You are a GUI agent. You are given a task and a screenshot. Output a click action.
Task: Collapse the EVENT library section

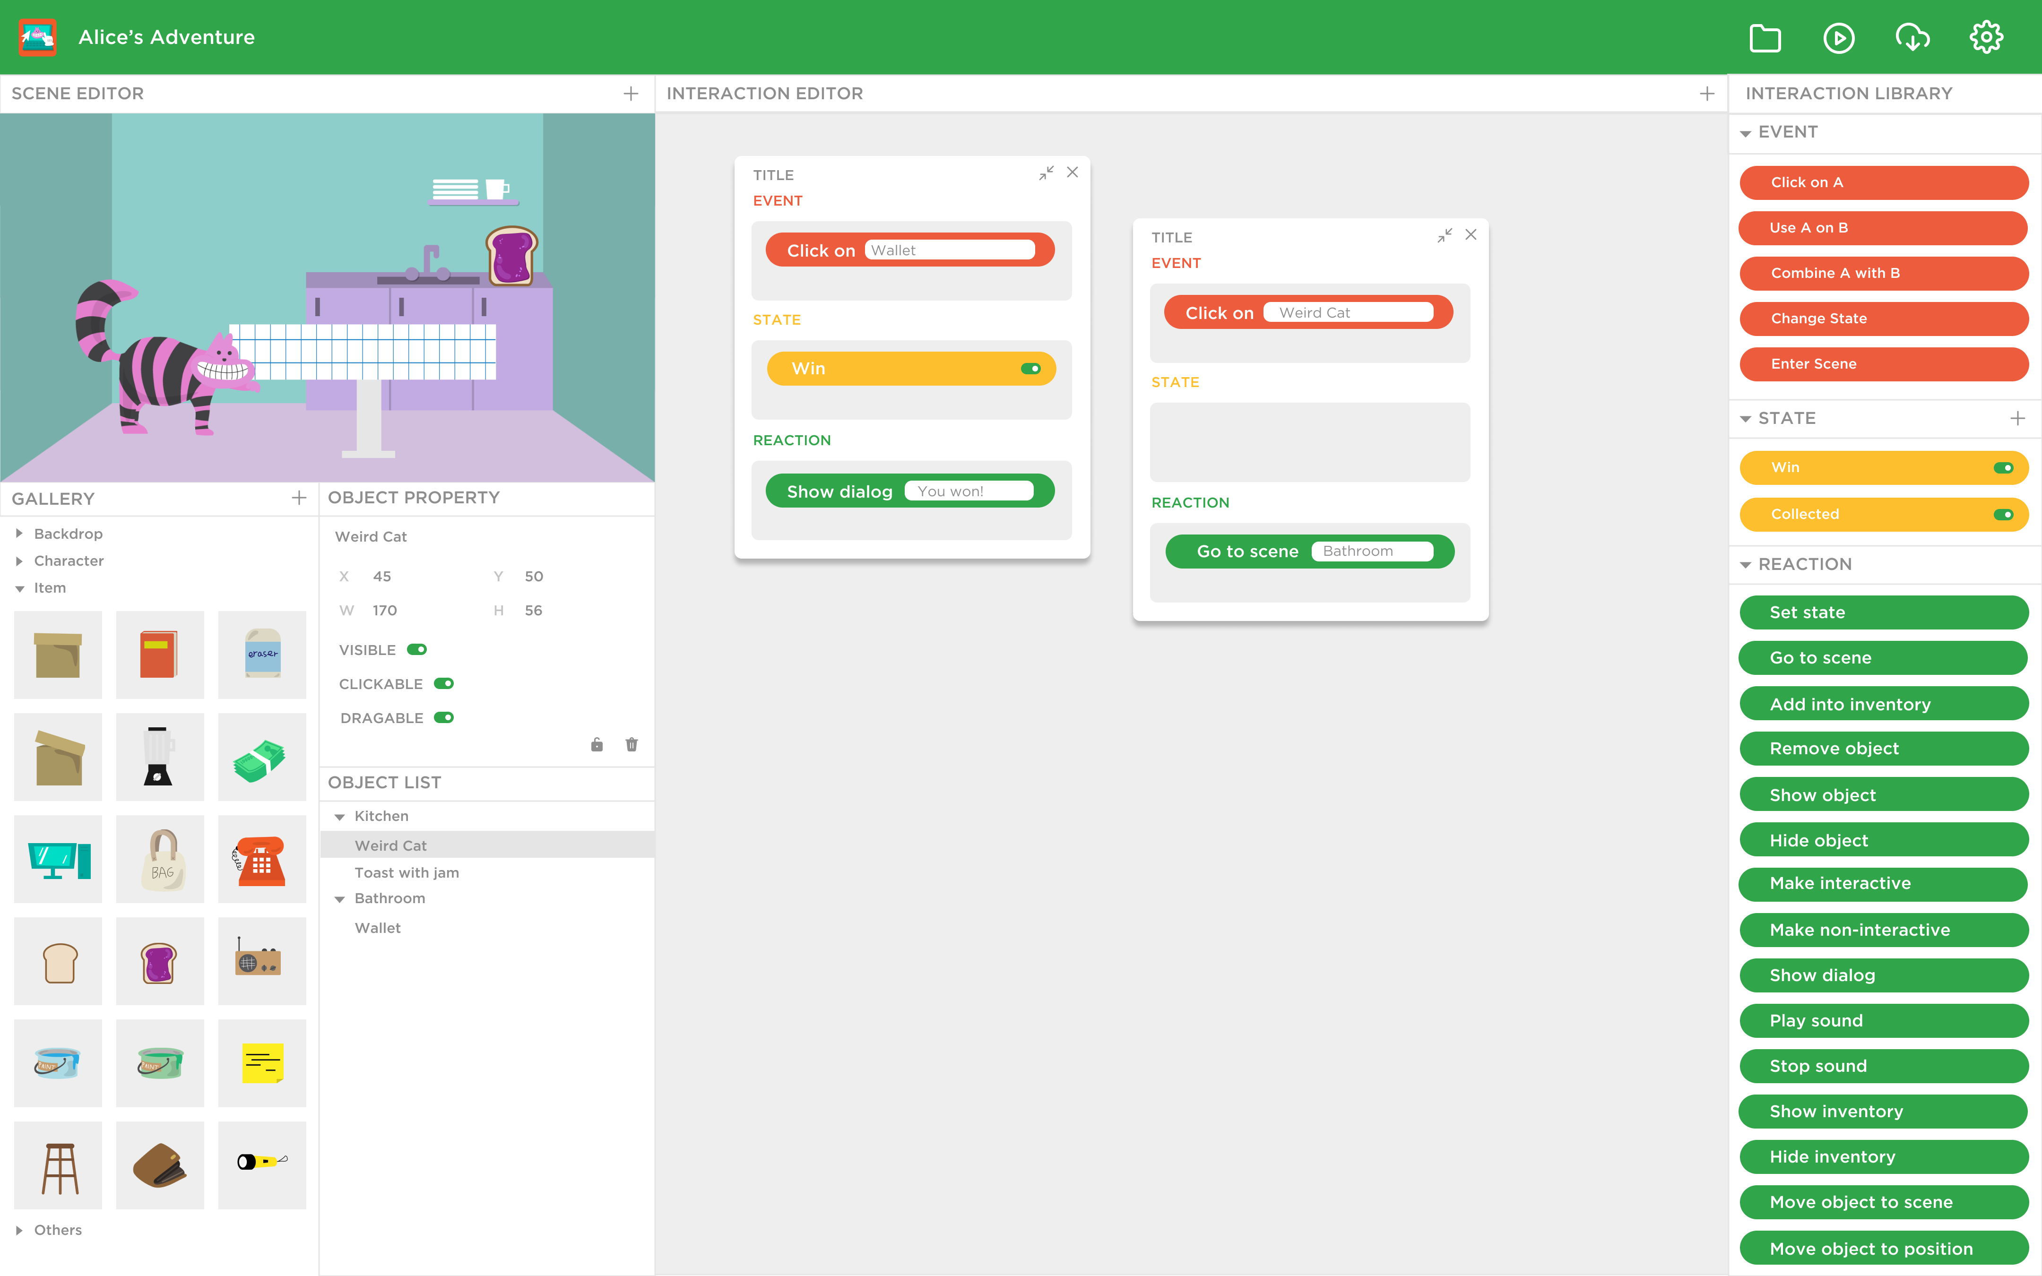point(1745,133)
